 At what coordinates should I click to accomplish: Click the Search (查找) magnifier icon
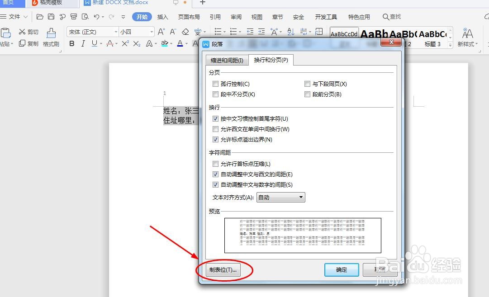pyautogui.click(x=385, y=17)
